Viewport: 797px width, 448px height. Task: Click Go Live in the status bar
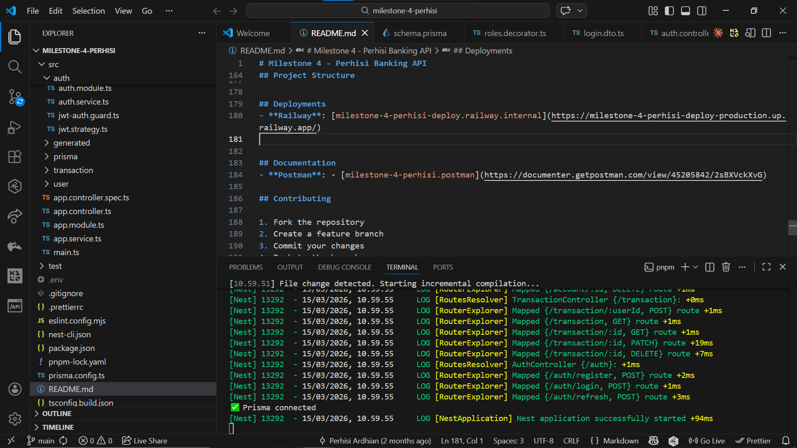coord(707,441)
